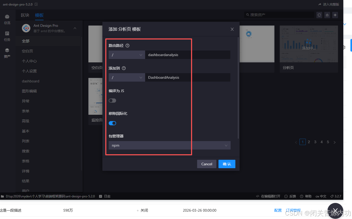The width and height of the screenshot is (352, 219).
Task: Open the 添加到 folder prefix dropdown
Action: 127,77
